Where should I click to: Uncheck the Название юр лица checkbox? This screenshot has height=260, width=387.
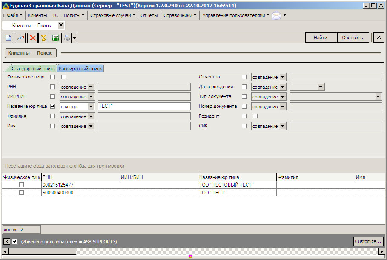(x=52, y=107)
